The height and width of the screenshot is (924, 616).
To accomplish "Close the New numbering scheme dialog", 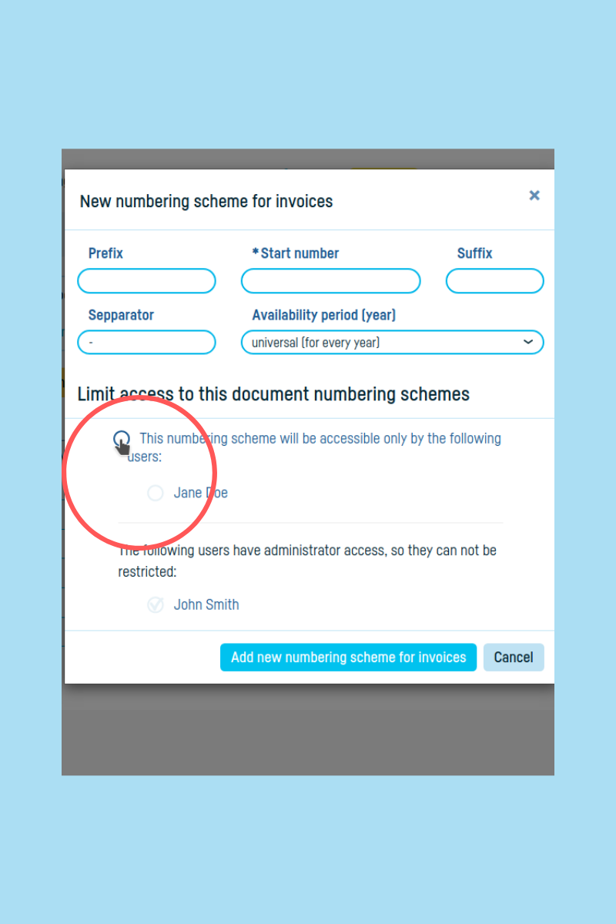I will click(534, 196).
